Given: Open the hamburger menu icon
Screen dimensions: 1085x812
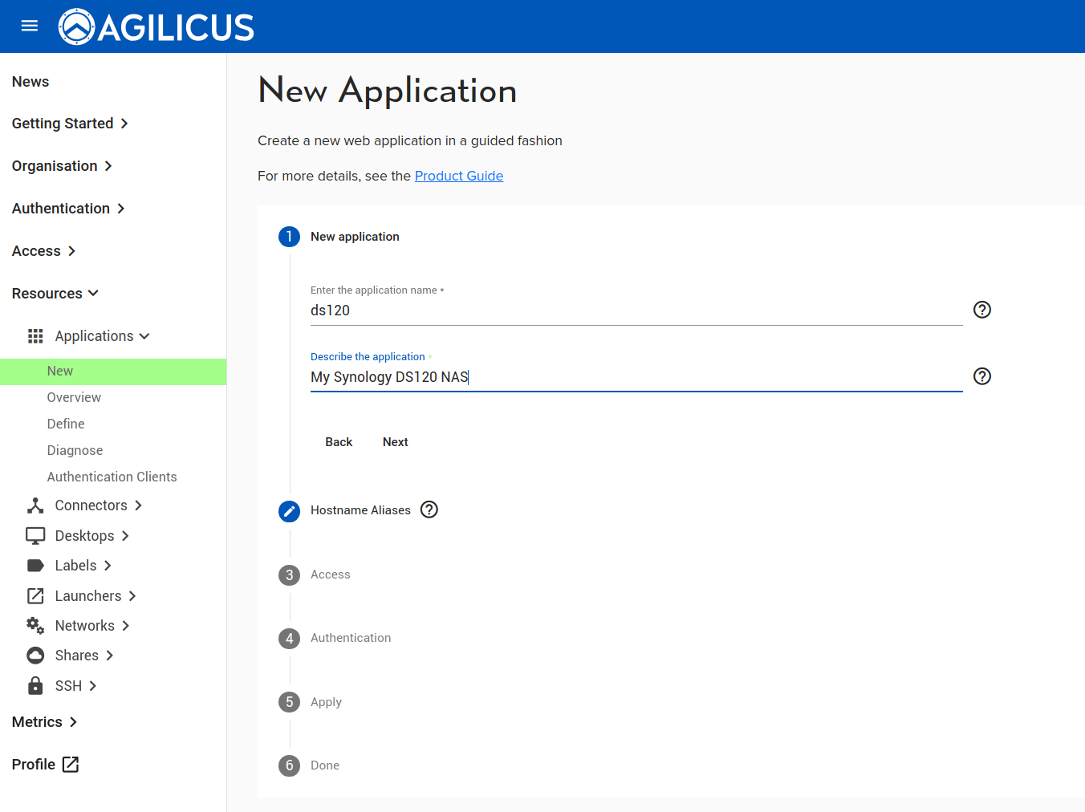Looking at the screenshot, I should (30, 26).
